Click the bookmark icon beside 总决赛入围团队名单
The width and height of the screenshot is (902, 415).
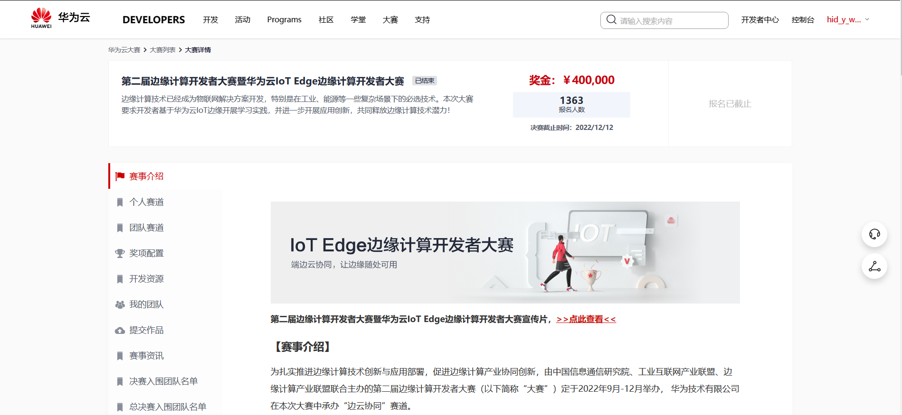tap(120, 407)
